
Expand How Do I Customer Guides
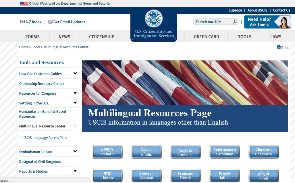click(x=75, y=74)
